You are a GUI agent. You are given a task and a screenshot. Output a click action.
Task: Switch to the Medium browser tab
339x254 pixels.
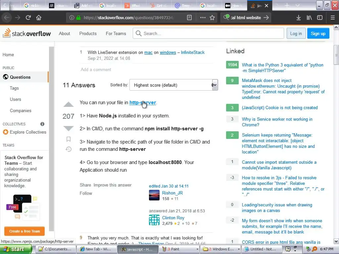coord(58,6)
